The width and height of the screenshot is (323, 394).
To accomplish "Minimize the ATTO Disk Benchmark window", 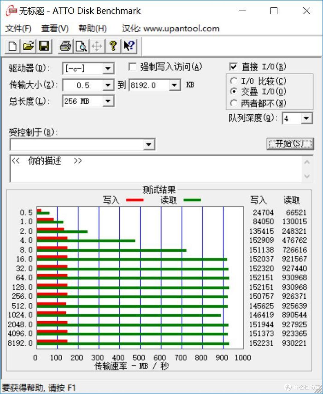I will [242, 11].
